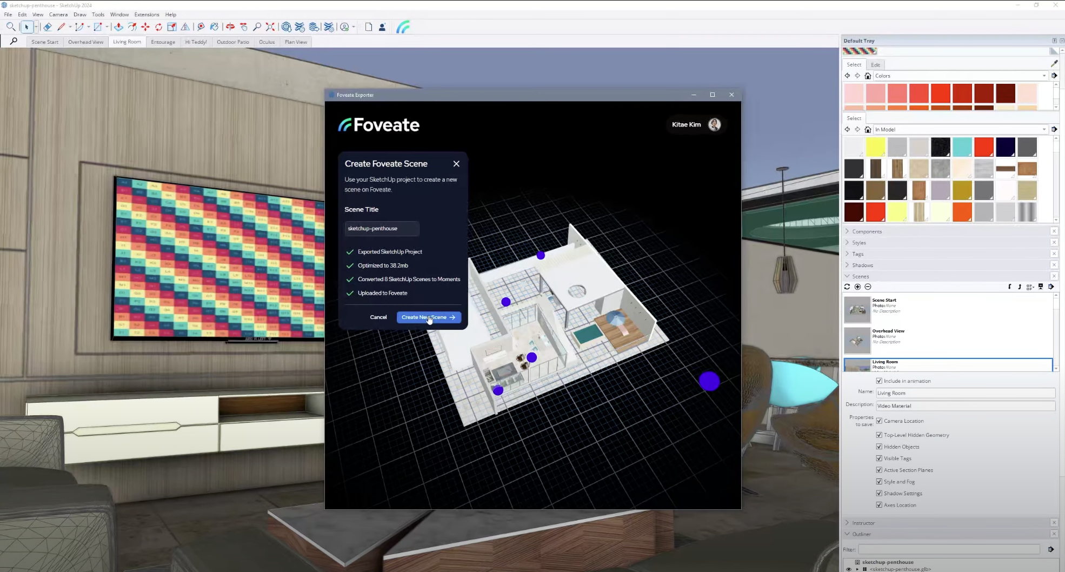The image size is (1065, 572).
Task: Switch to Outdoor Patio scene tab
Action: [x=233, y=42]
